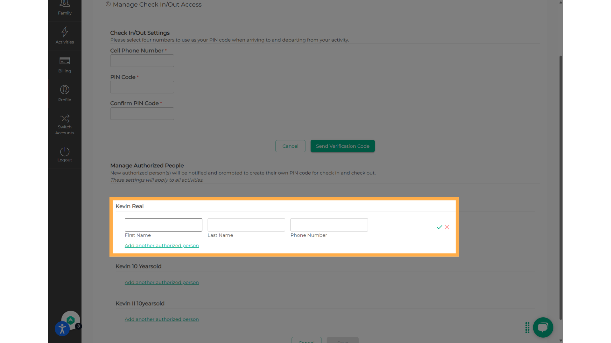Focus the PIN Code input
Image resolution: width=611 pixels, height=343 pixels.
coord(142,87)
